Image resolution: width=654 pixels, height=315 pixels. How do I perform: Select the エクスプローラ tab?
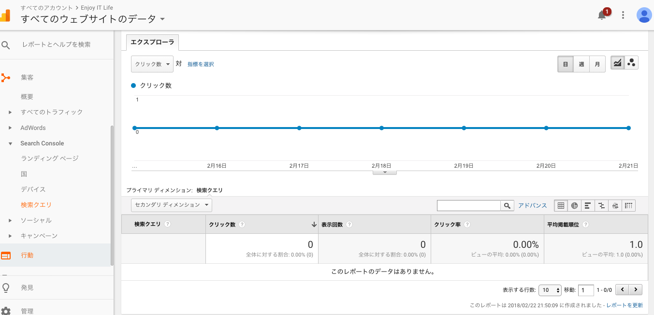pos(152,43)
